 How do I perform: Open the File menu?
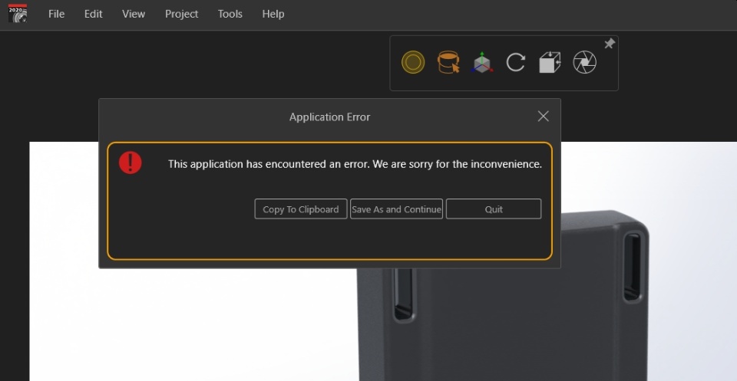(x=56, y=14)
